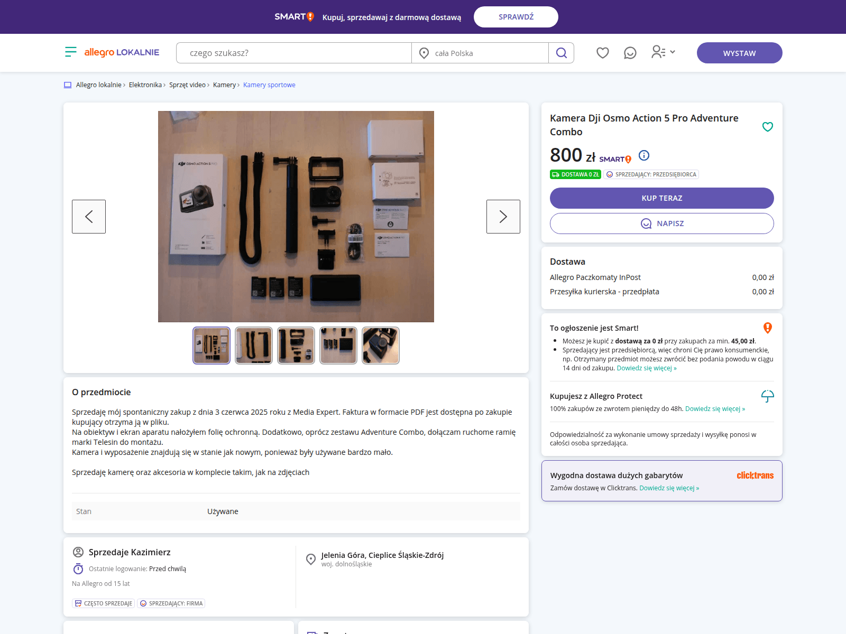Viewport: 846px width, 634px height.
Task: Open the hamburger menu next to the Allegro logo
Action: point(70,52)
